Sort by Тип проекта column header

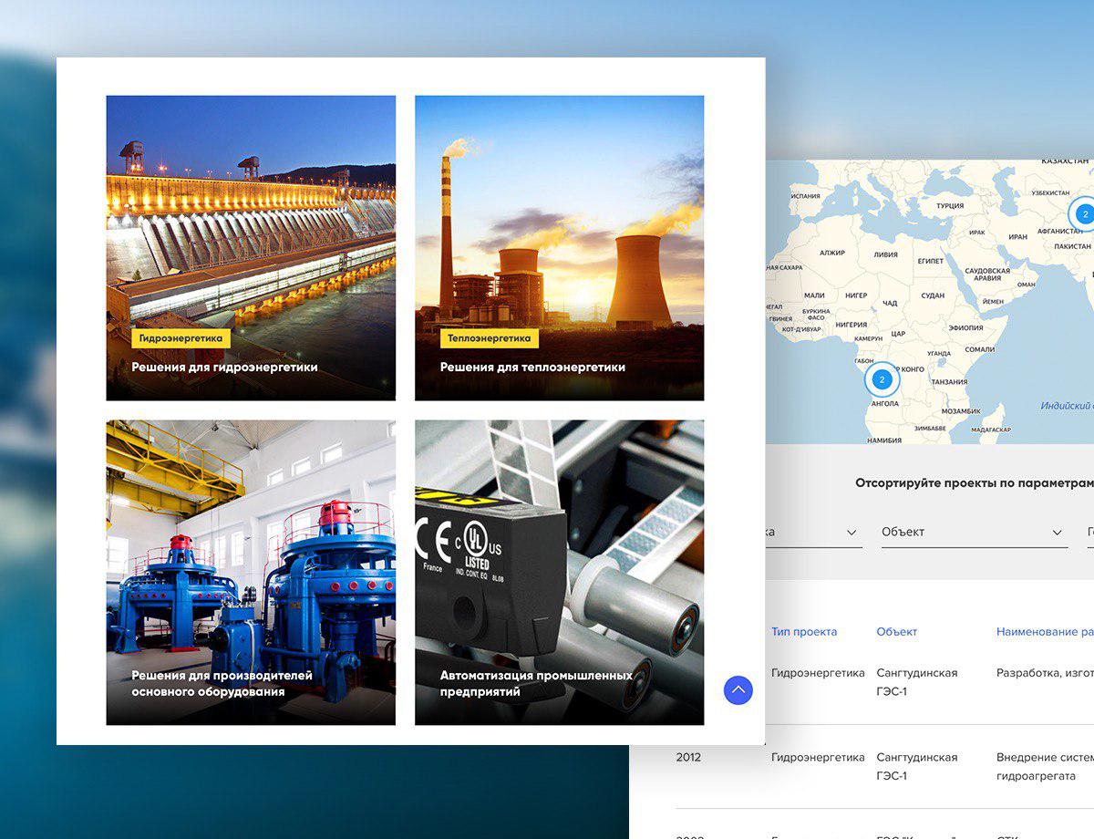pos(804,631)
